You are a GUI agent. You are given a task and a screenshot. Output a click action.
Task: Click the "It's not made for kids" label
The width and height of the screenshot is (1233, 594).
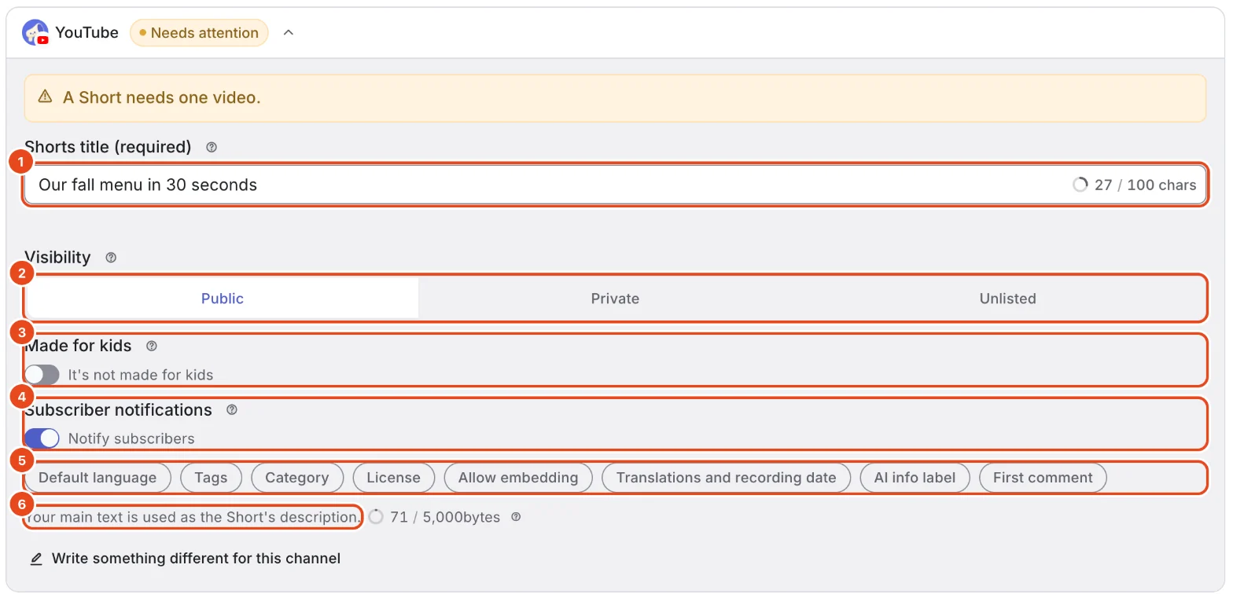[141, 375]
